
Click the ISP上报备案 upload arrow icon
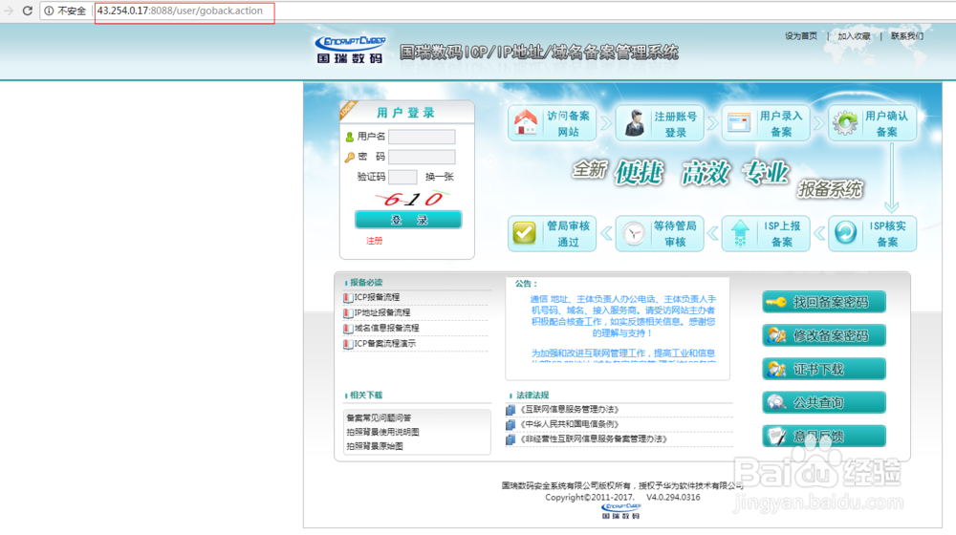click(x=740, y=233)
